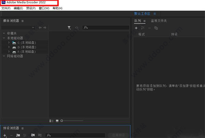Click the preset browser search field
Viewport: 205px width, 138px height.
click(75, 135)
